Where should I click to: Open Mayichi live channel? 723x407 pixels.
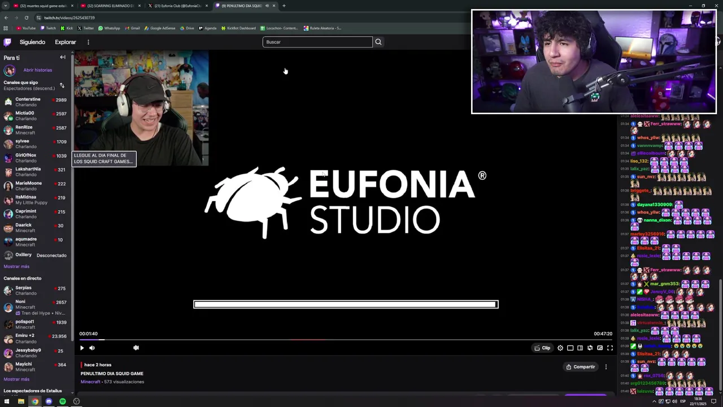pyautogui.click(x=35, y=367)
